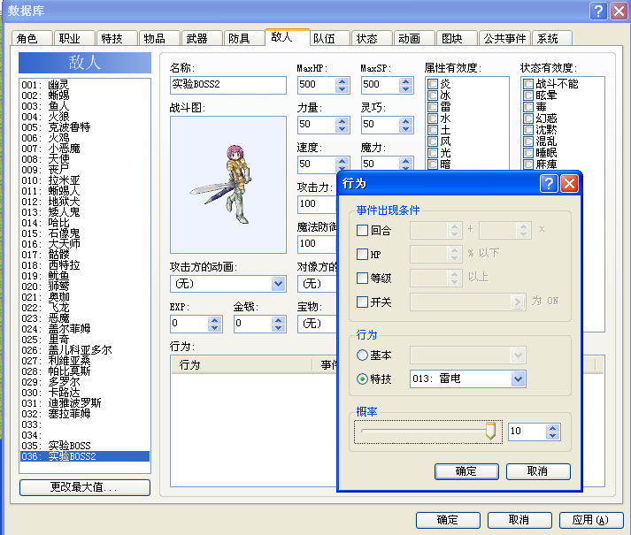Switch to the 职业 tab
The height and width of the screenshot is (535, 631).
tap(74, 39)
